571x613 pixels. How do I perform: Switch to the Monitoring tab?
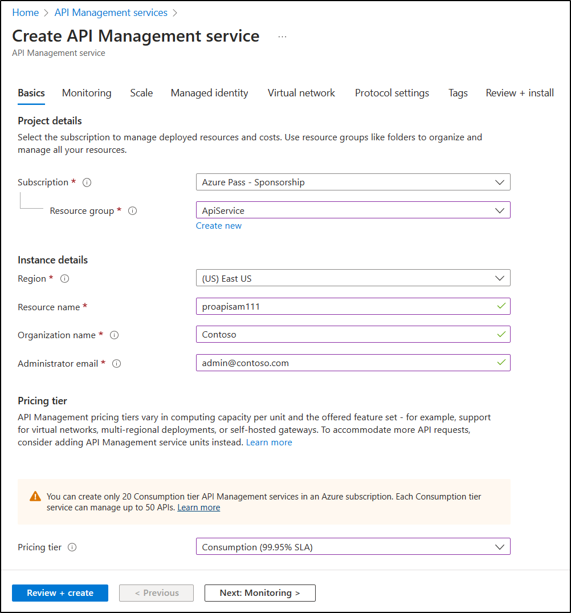pyautogui.click(x=86, y=93)
